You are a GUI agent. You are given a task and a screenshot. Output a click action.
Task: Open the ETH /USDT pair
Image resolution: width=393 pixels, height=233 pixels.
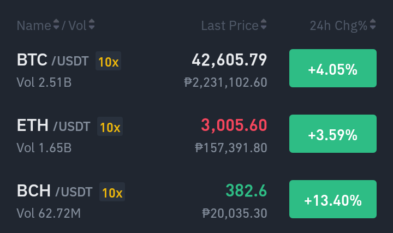click(53, 126)
